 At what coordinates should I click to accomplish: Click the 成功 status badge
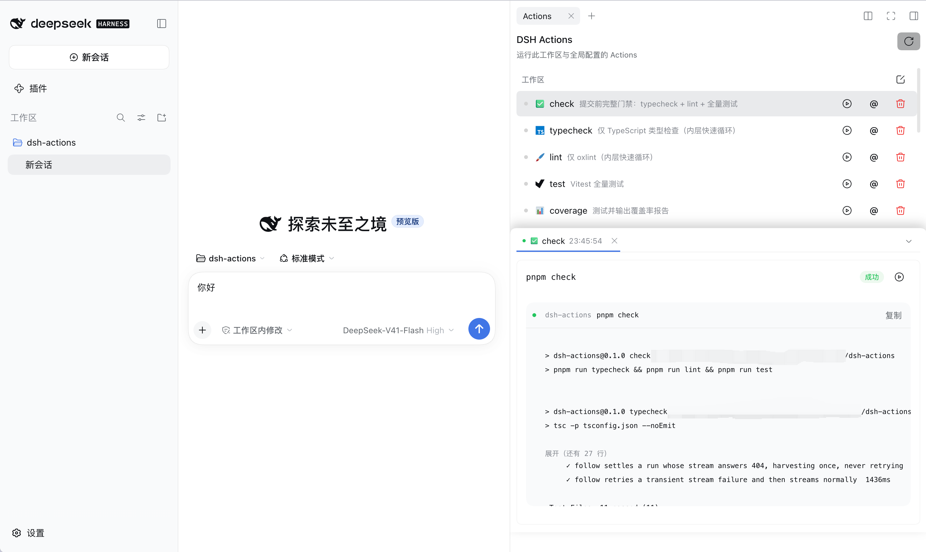tap(871, 277)
